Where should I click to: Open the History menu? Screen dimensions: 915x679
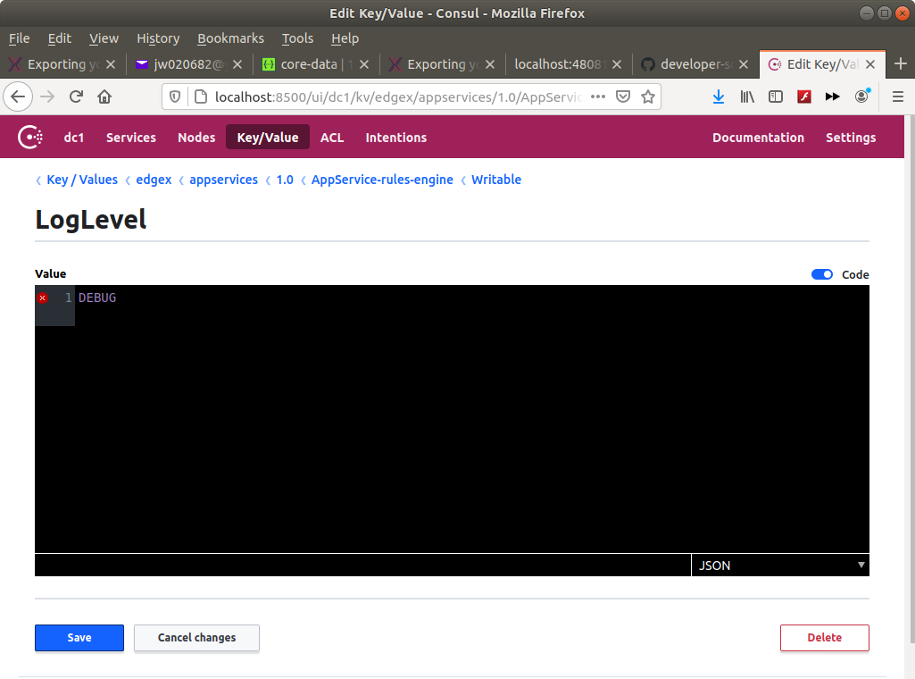pyautogui.click(x=158, y=38)
